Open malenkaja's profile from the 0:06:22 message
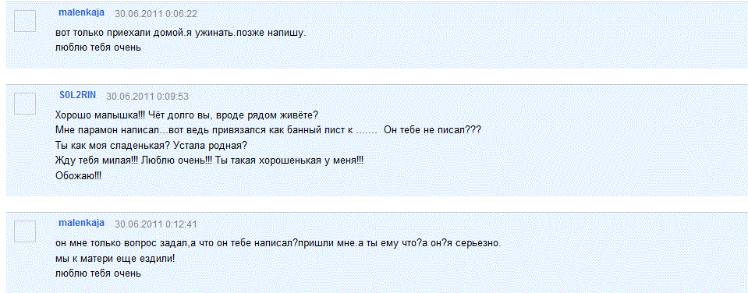 (81, 13)
